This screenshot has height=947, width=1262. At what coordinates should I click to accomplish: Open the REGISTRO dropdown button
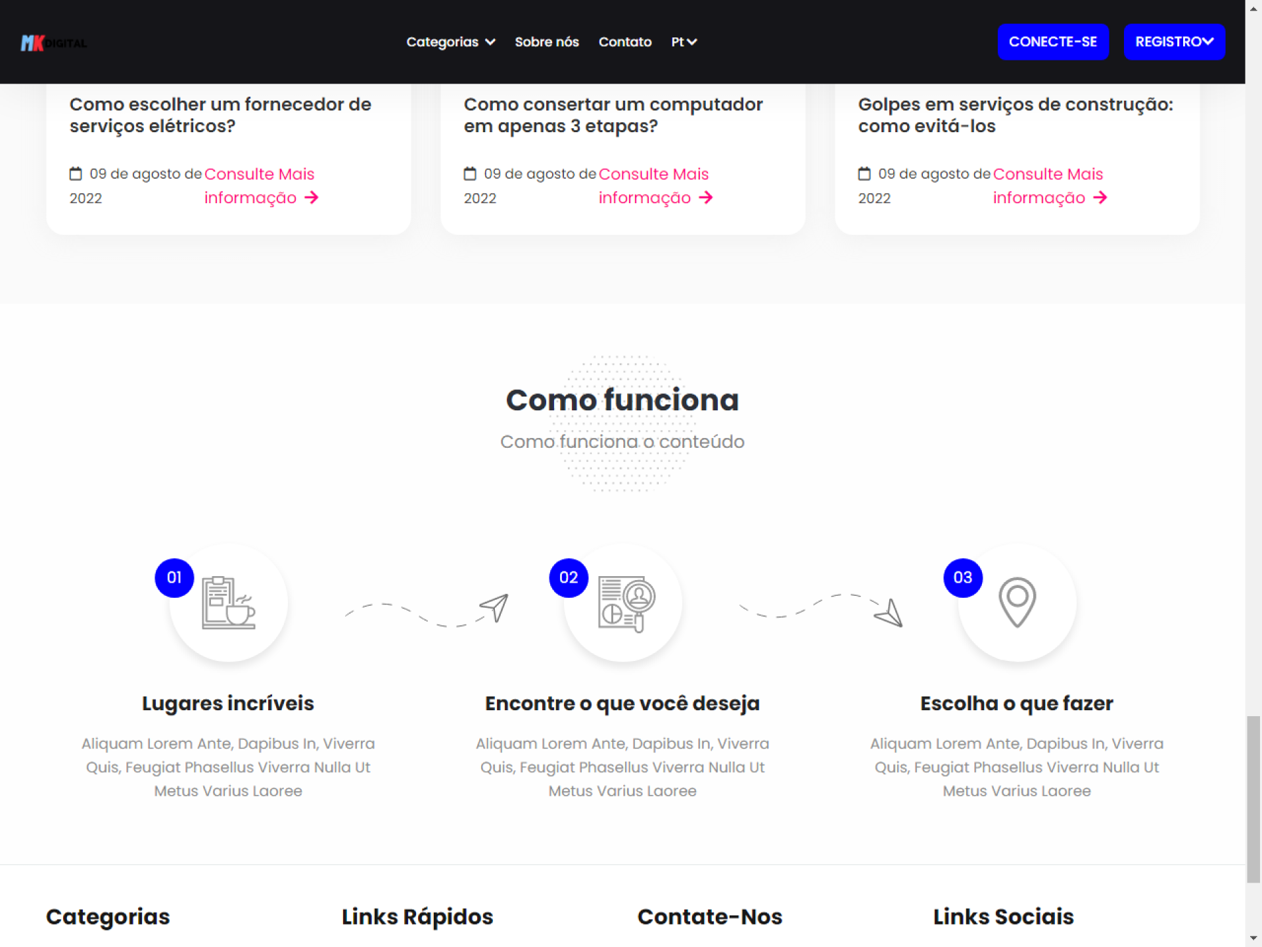[1174, 42]
